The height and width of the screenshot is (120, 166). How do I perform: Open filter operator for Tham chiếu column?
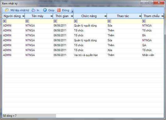click(144, 21)
